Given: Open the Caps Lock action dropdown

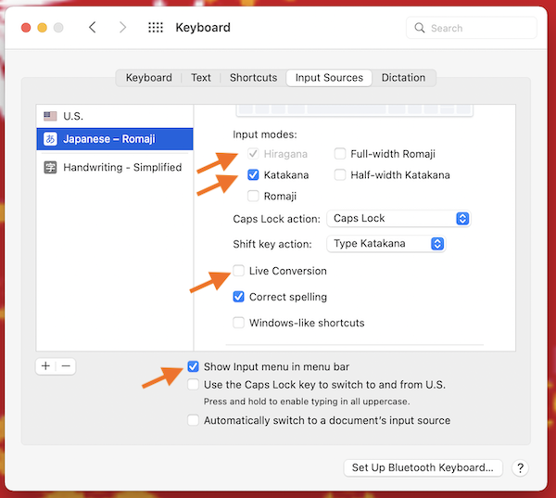Looking at the screenshot, I should [x=398, y=219].
